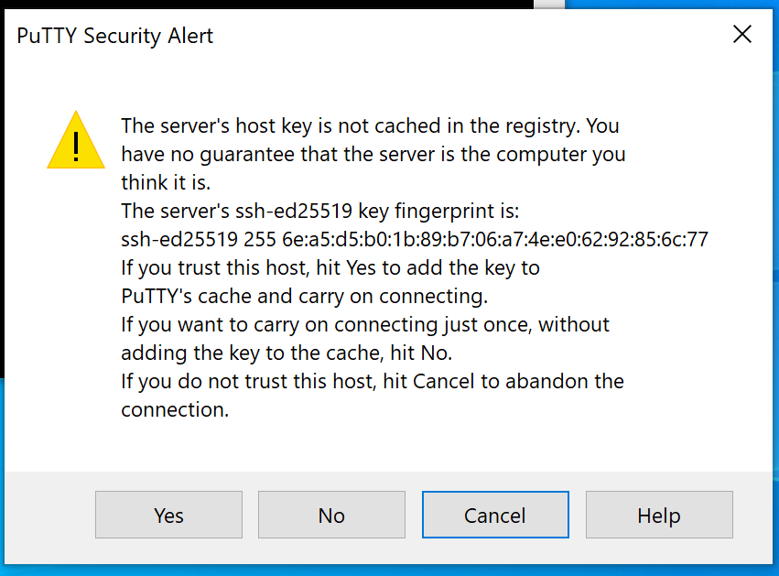The image size is (779, 576).
Task: Click the yellow warning triangle icon
Action: [76, 142]
